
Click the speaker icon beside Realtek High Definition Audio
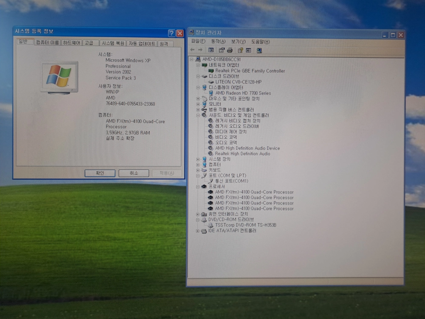pos(210,154)
